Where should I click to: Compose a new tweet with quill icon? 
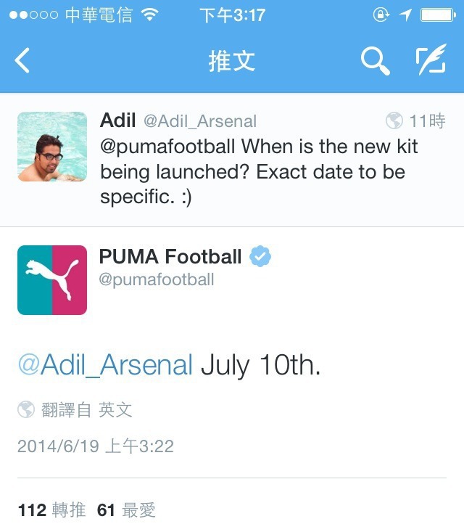431,61
